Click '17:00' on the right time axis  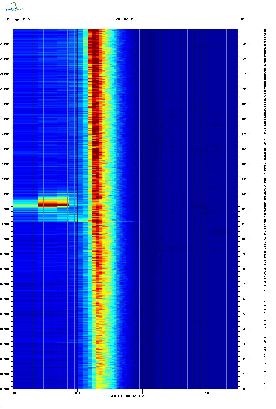[x=246, y=134]
